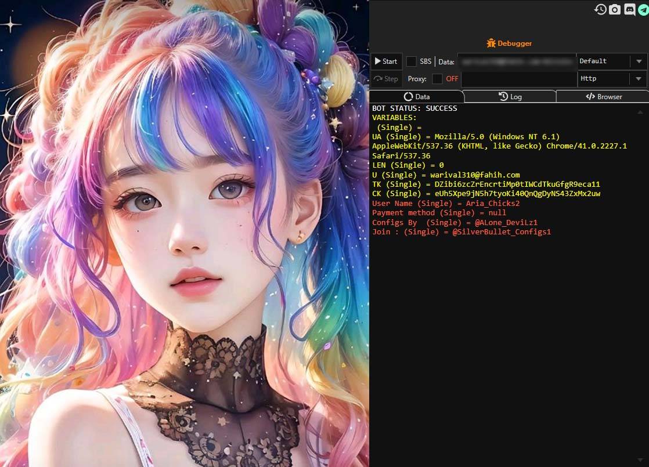Image resolution: width=649 pixels, height=467 pixels.
Task: Click the VARIABLES: header text
Action: point(394,118)
